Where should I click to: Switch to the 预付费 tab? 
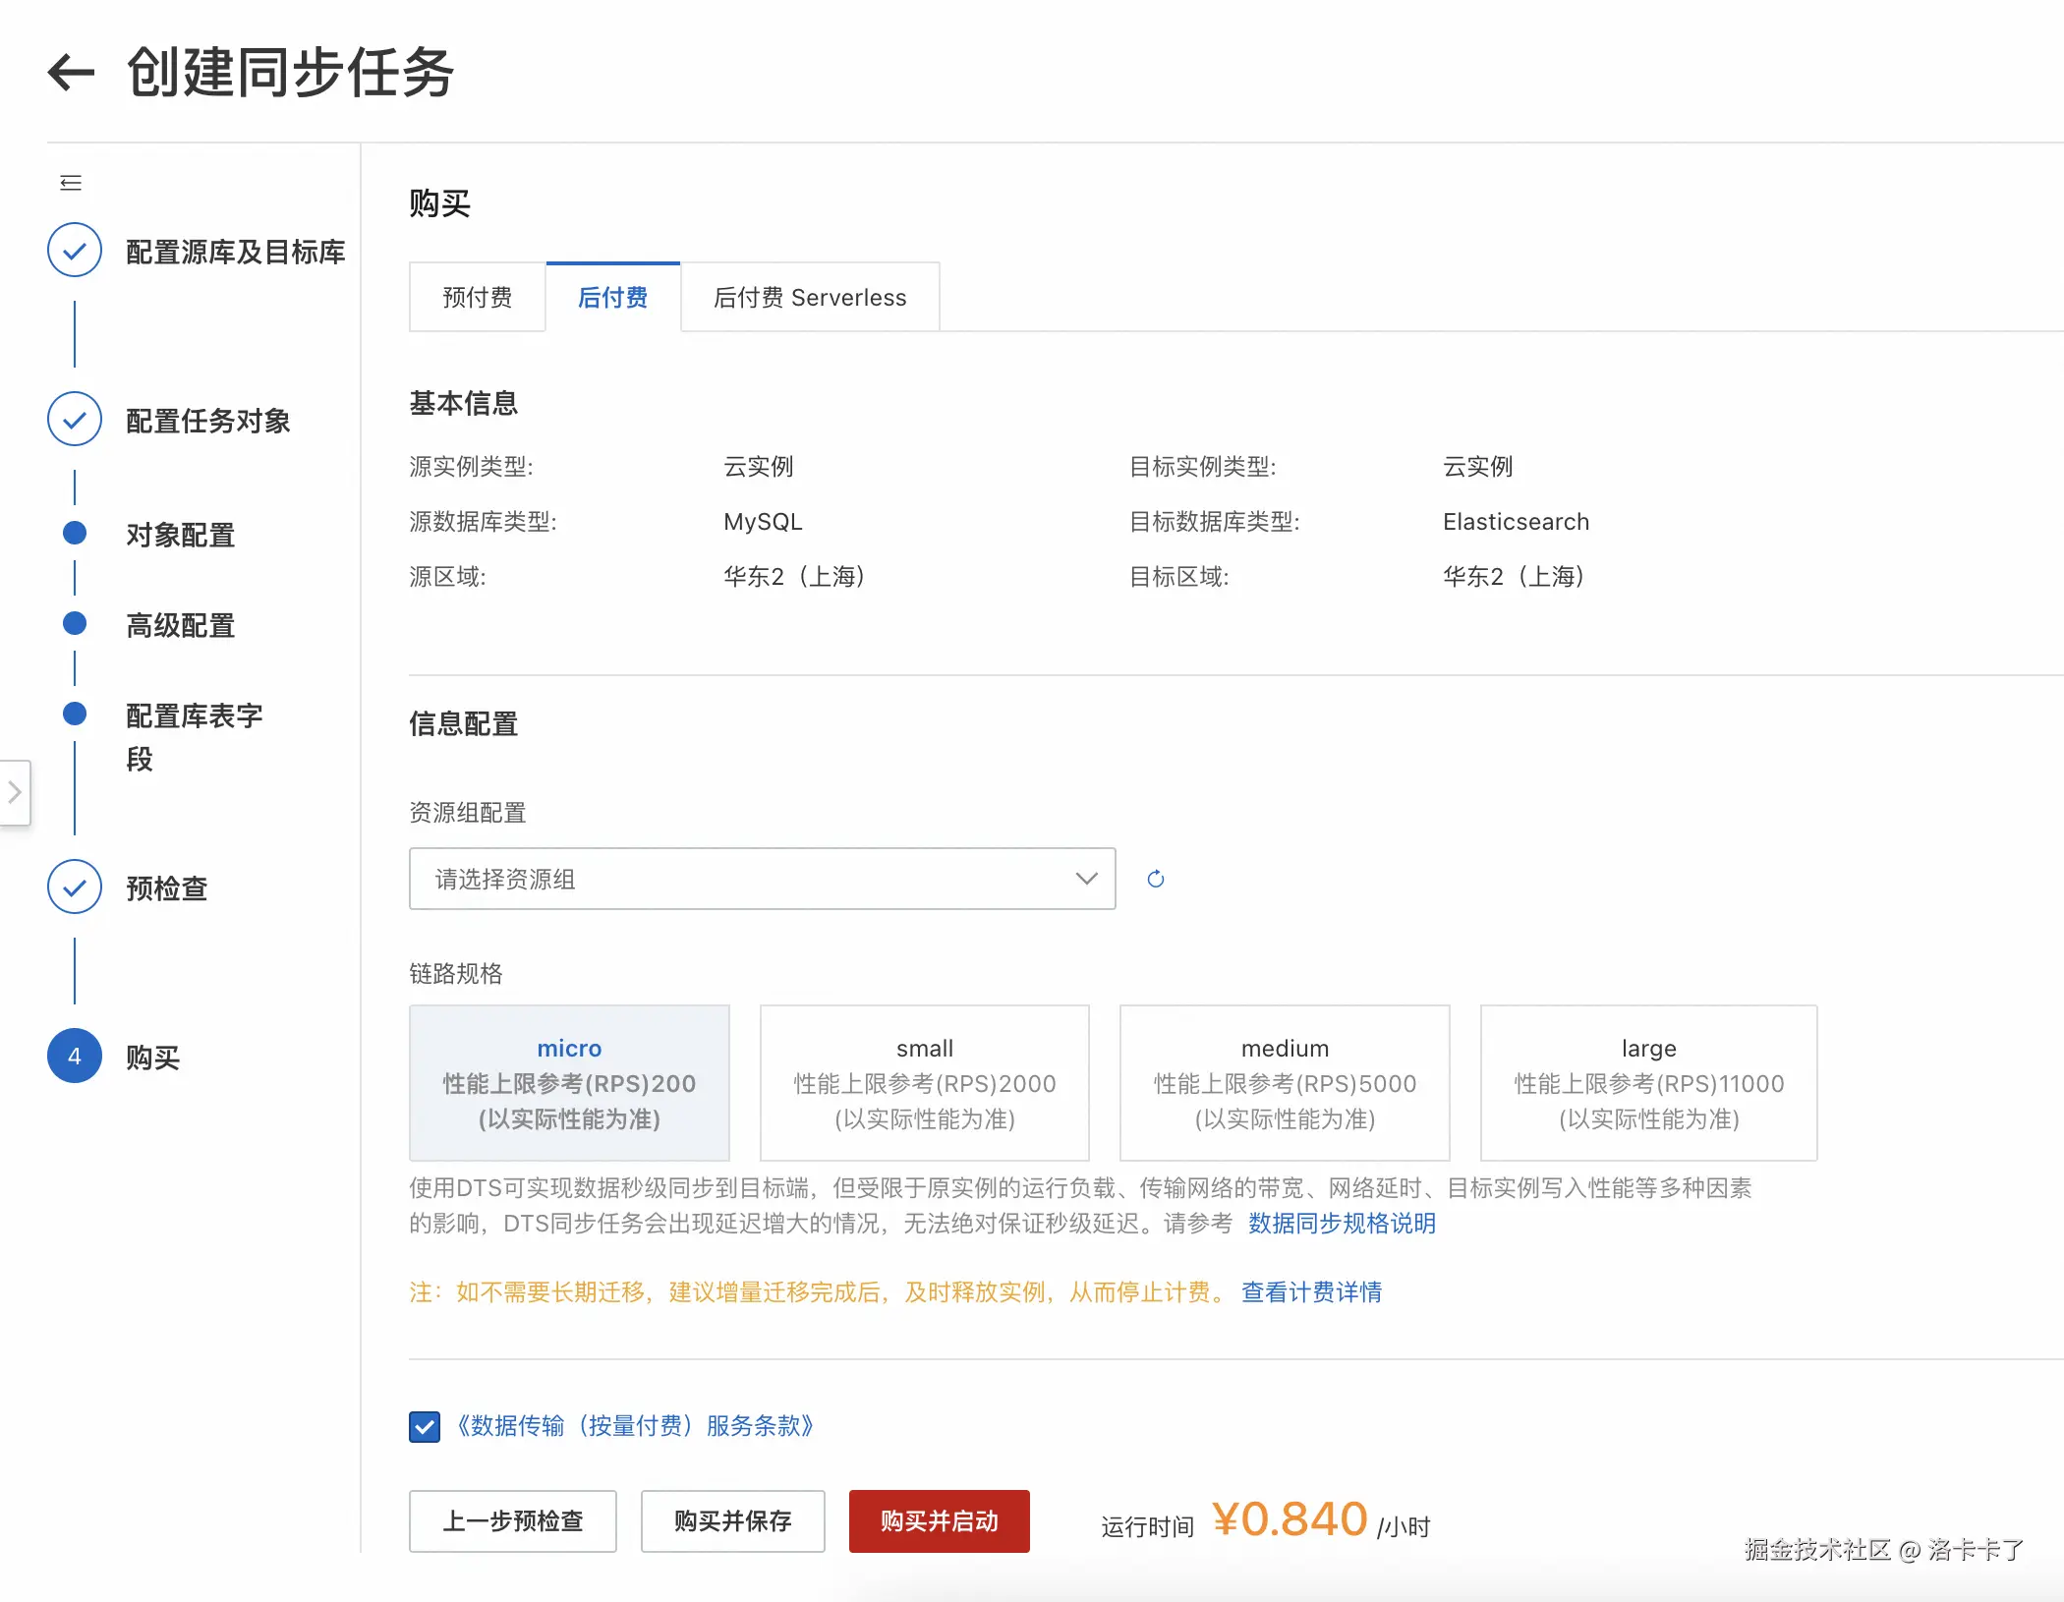pos(478,298)
